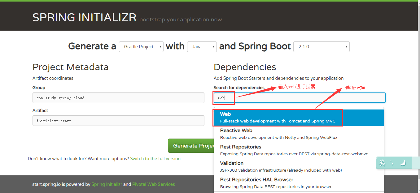
Task: Open the Spring Initializr footer link
Action: pos(107,184)
